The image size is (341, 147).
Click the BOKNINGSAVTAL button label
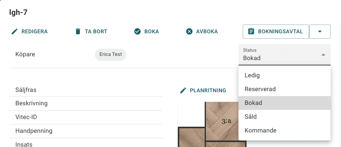coord(280,32)
